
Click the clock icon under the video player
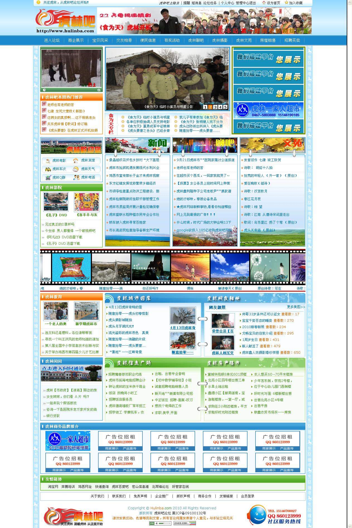tap(44, 90)
